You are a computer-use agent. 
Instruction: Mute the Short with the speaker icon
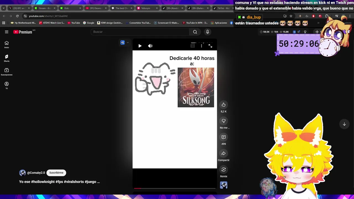pyautogui.click(x=150, y=46)
